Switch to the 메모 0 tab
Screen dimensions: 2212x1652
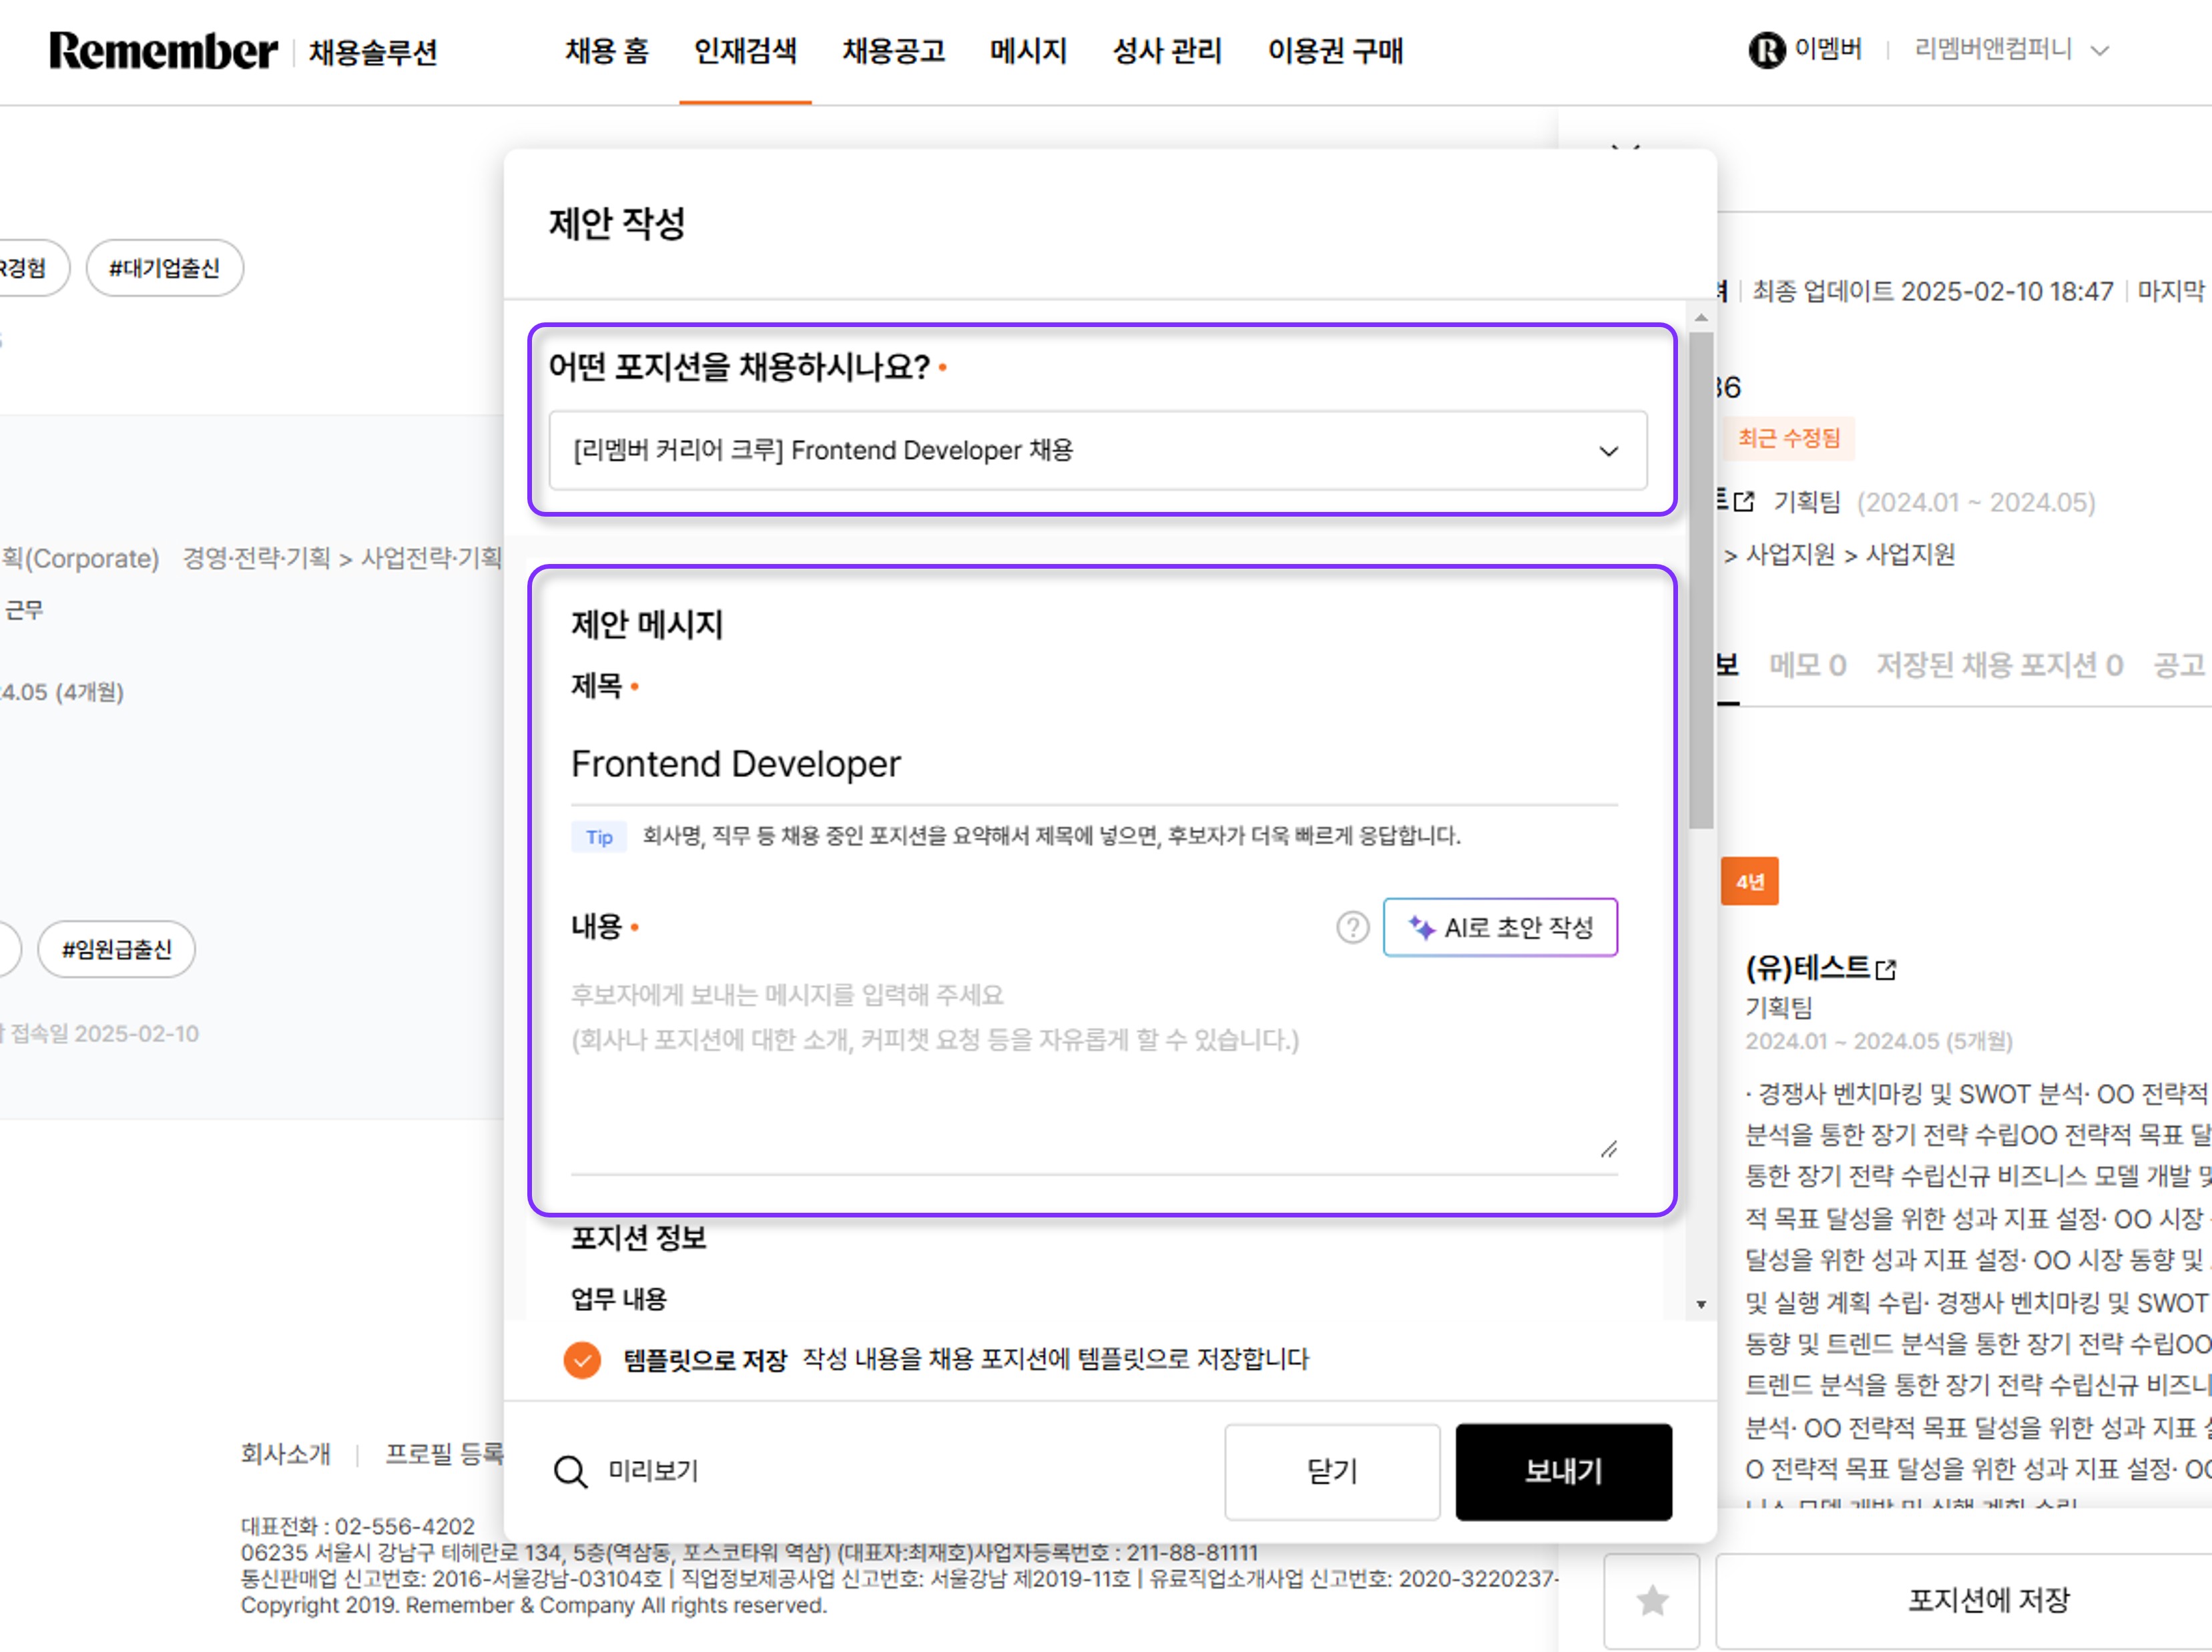pyautogui.click(x=1807, y=665)
